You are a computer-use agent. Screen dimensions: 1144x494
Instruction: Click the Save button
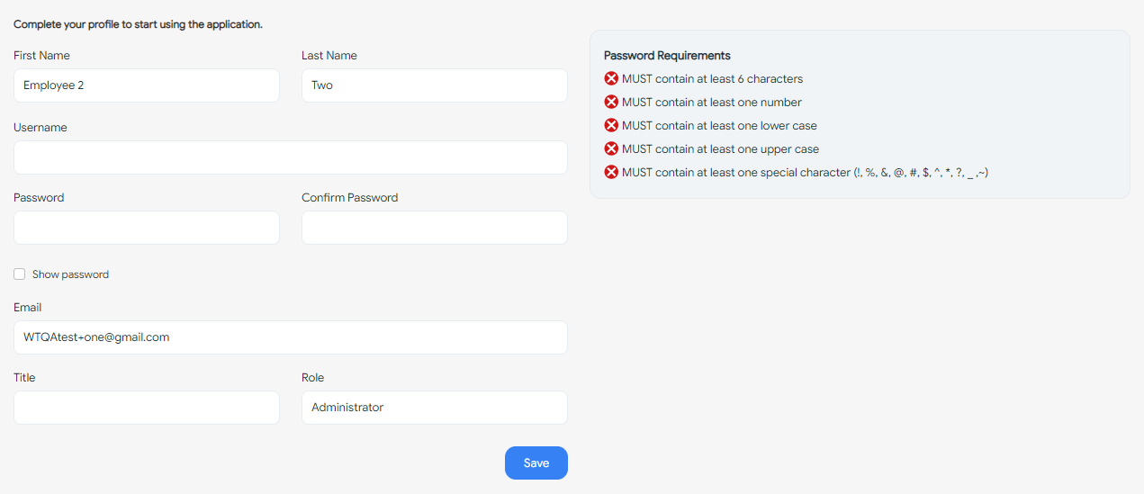[x=536, y=463]
